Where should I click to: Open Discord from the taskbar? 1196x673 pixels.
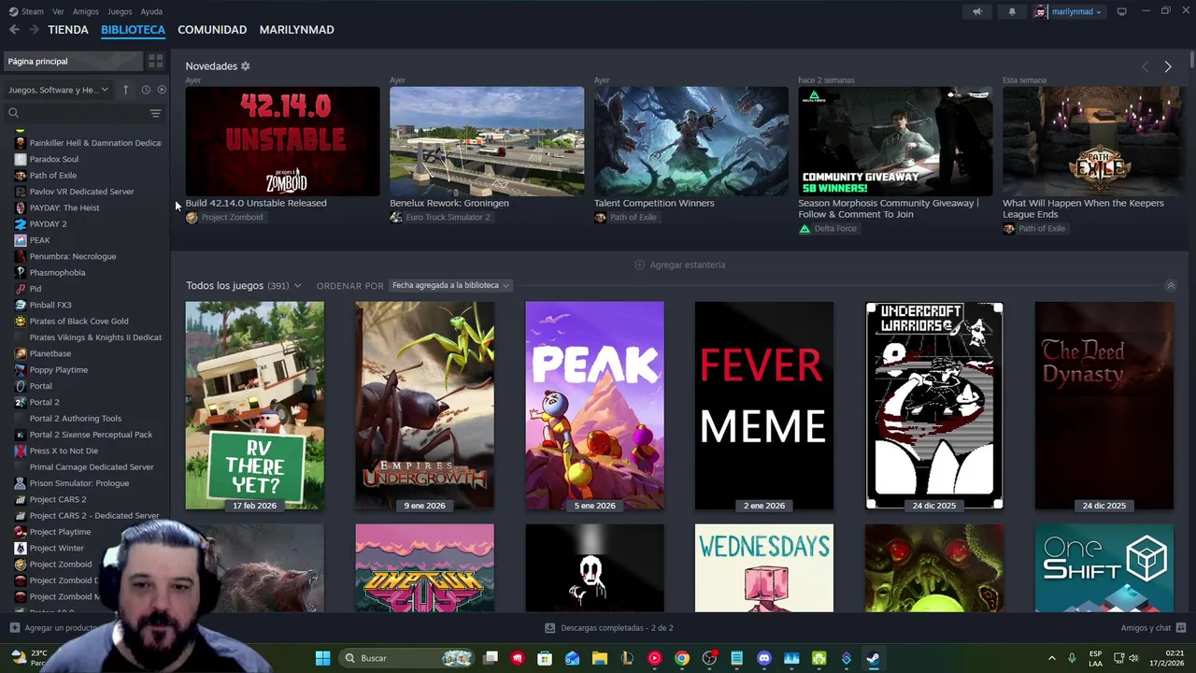click(764, 658)
